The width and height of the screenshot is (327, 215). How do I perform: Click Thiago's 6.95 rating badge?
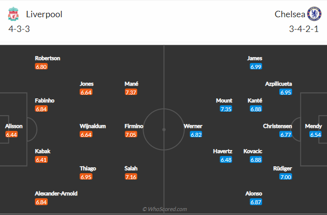[x=86, y=177]
